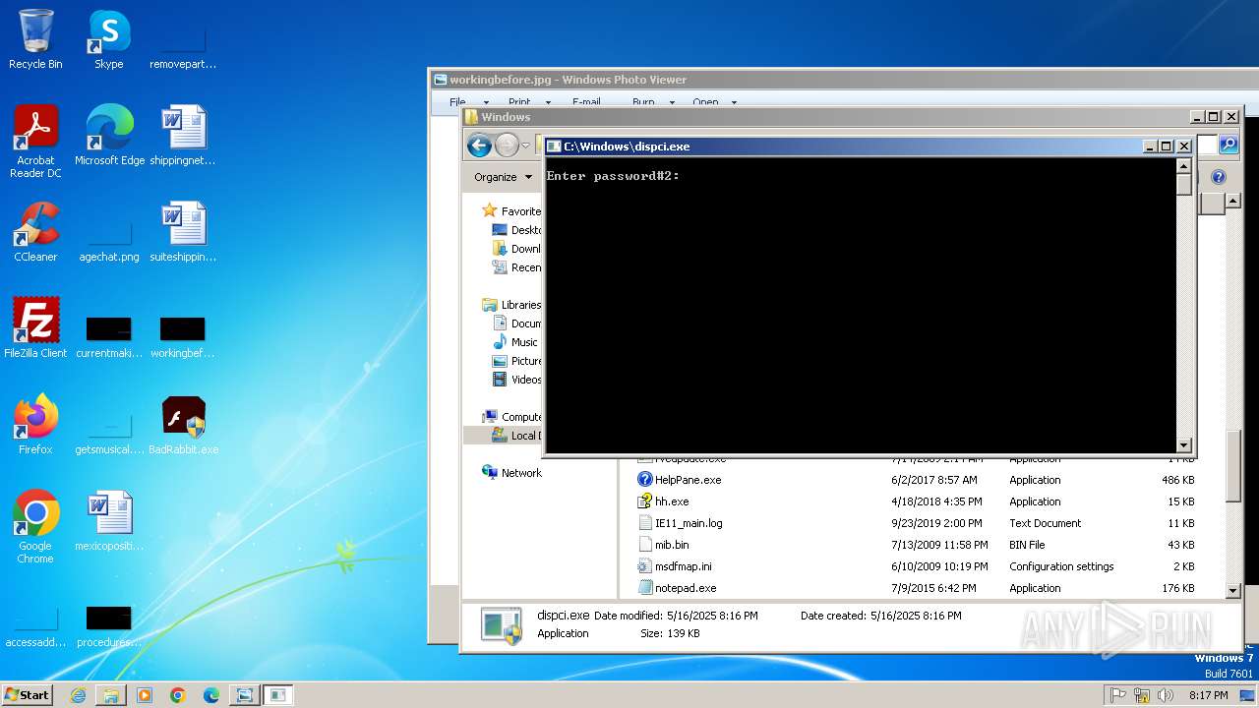The height and width of the screenshot is (708, 1259).
Task: Click the Chrome icon in the taskbar
Action: 177,695
